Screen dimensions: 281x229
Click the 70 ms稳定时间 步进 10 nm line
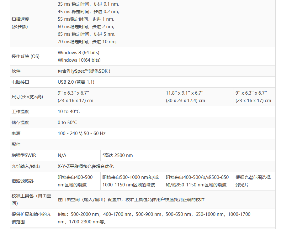(x=87, y=42)
